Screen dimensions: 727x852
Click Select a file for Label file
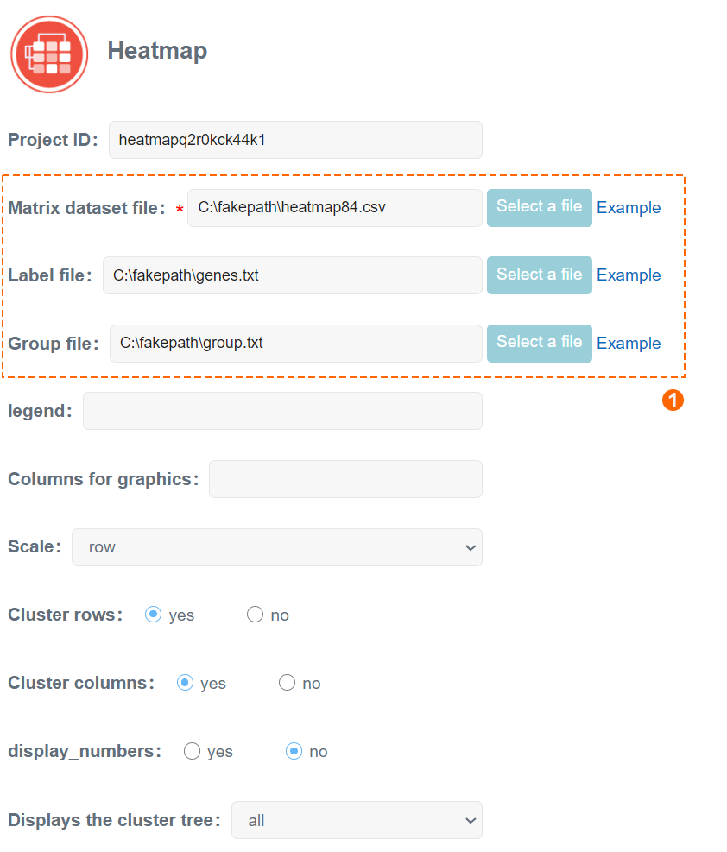[x=540, y=275]
